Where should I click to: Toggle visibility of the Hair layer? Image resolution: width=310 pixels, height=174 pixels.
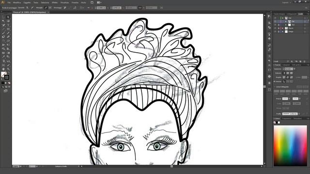tap(275, 18)
